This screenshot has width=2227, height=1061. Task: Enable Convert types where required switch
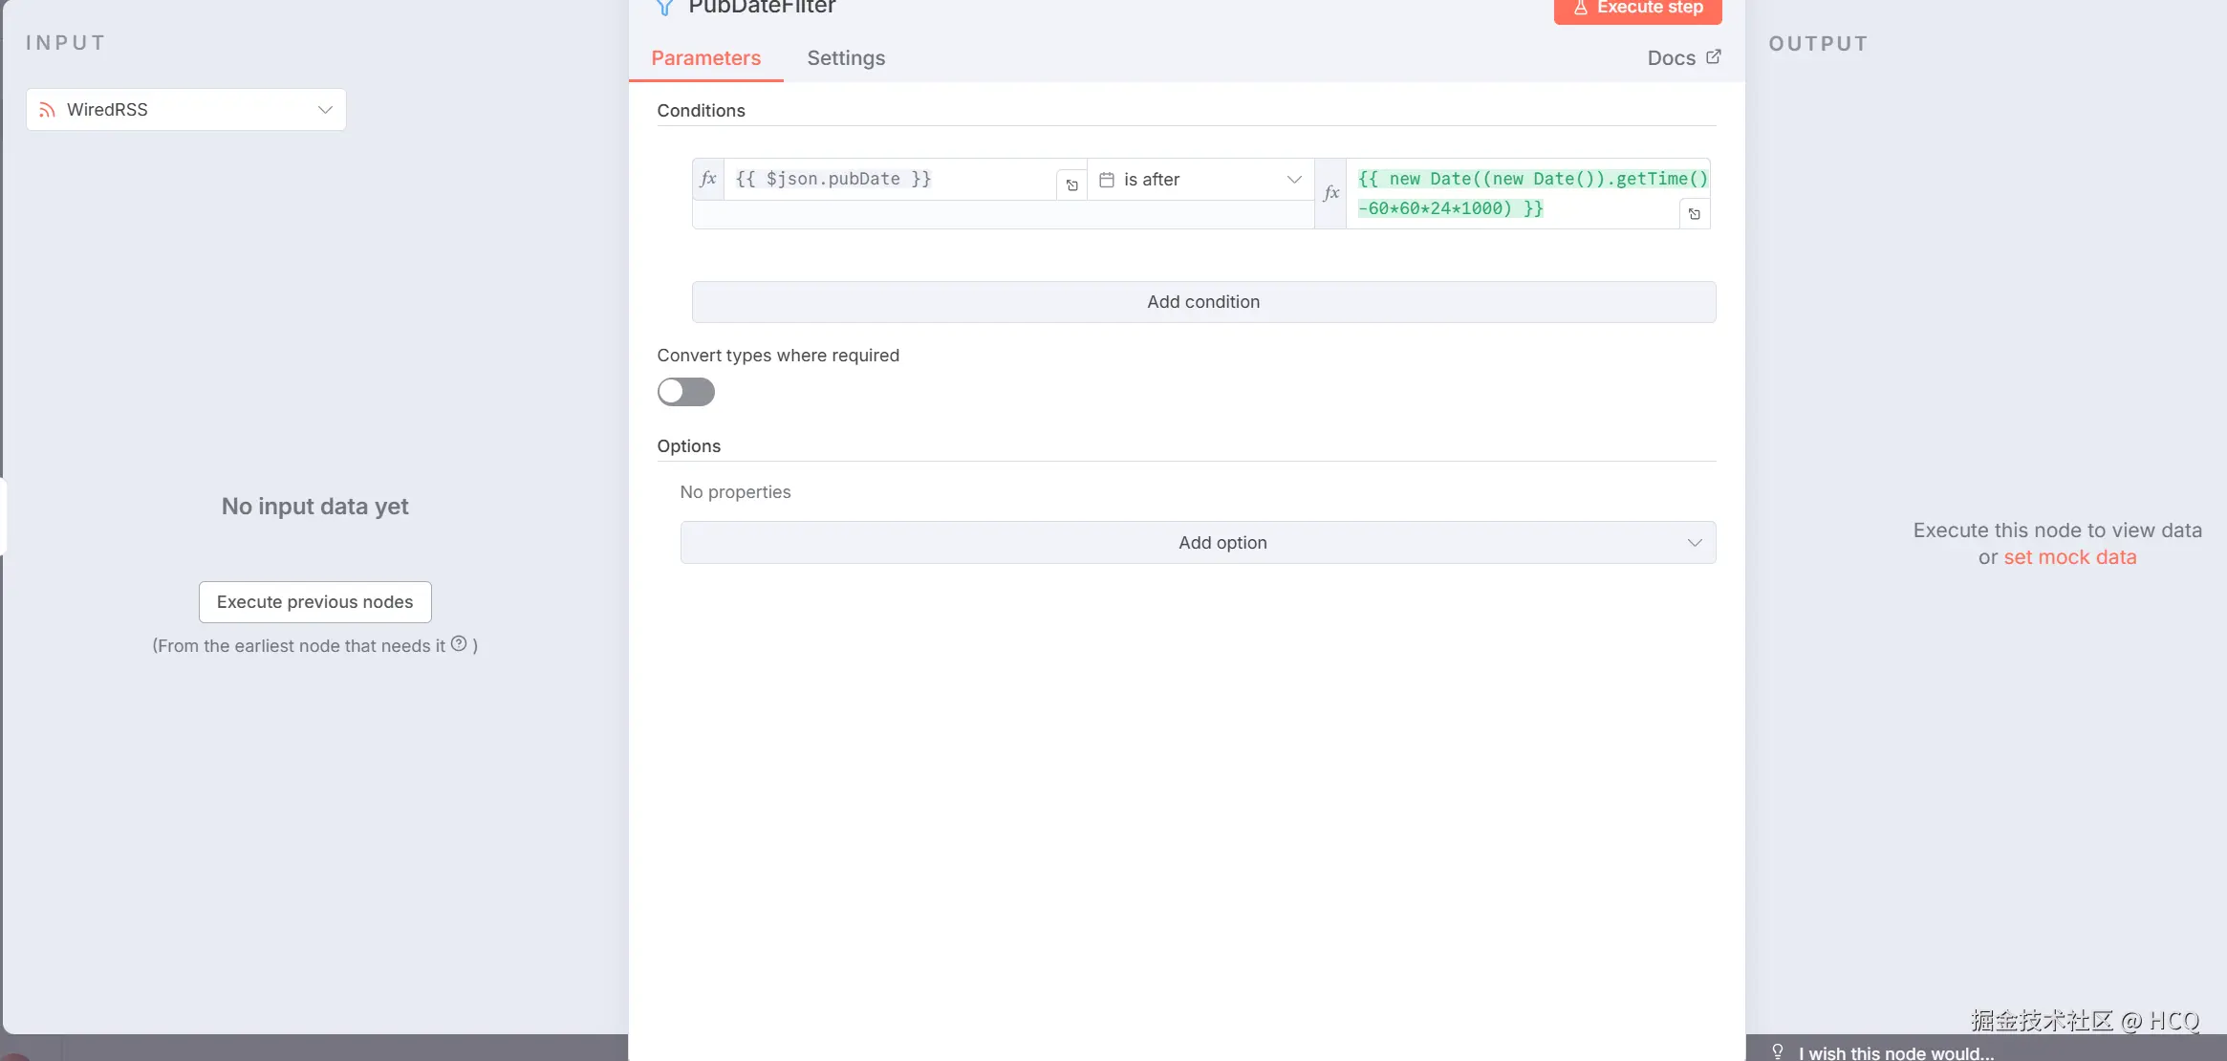pyautogui.click(x=685, y=392)
